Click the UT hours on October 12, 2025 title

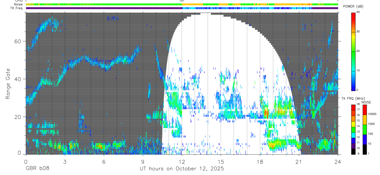coord(182,169)
